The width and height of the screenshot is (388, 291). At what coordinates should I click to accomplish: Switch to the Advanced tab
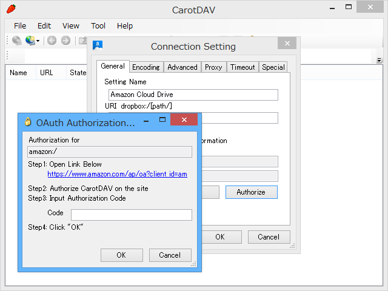pos(182,67)
